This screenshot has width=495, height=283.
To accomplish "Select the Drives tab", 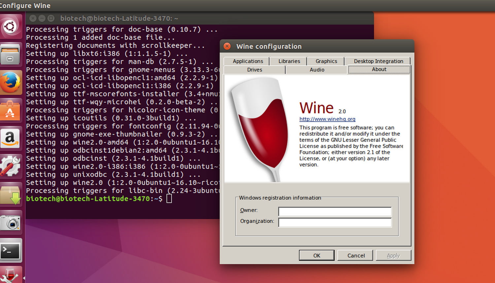I will click(x=254, y=70).
